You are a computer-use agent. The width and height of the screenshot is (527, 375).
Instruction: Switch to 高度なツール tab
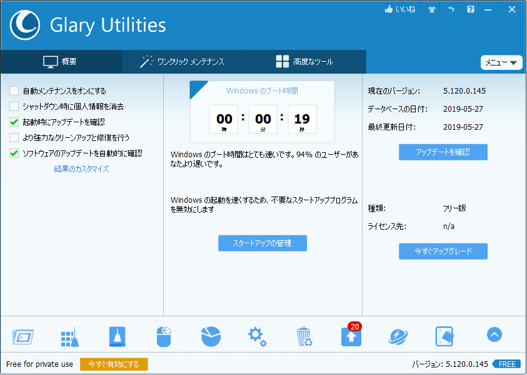[x=305, y=62]
